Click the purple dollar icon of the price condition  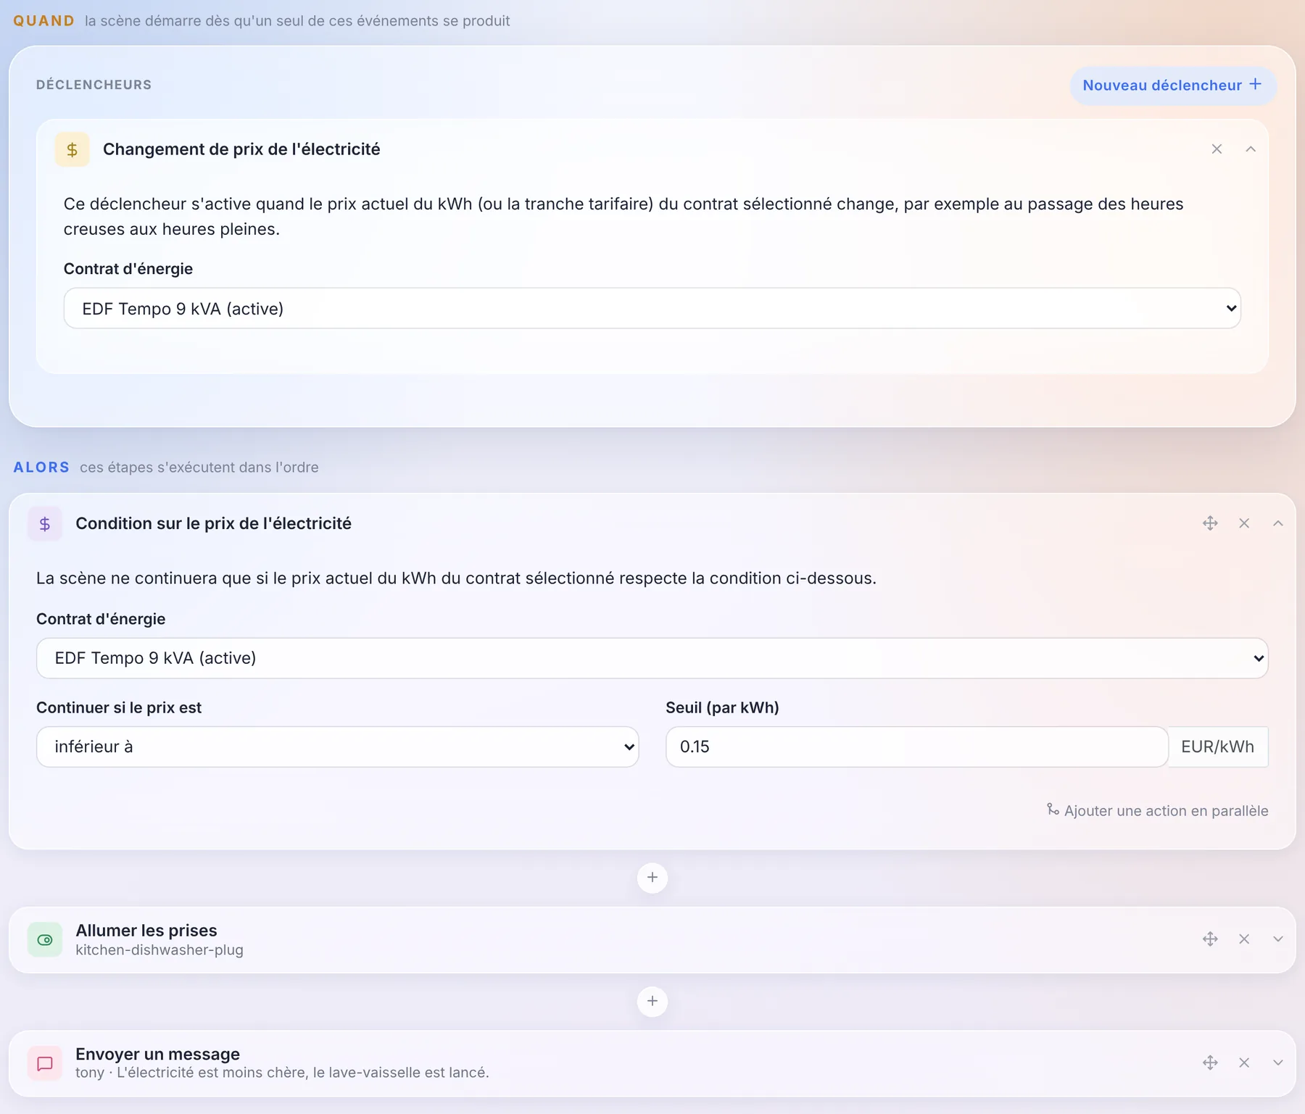[x=45, y=523]
